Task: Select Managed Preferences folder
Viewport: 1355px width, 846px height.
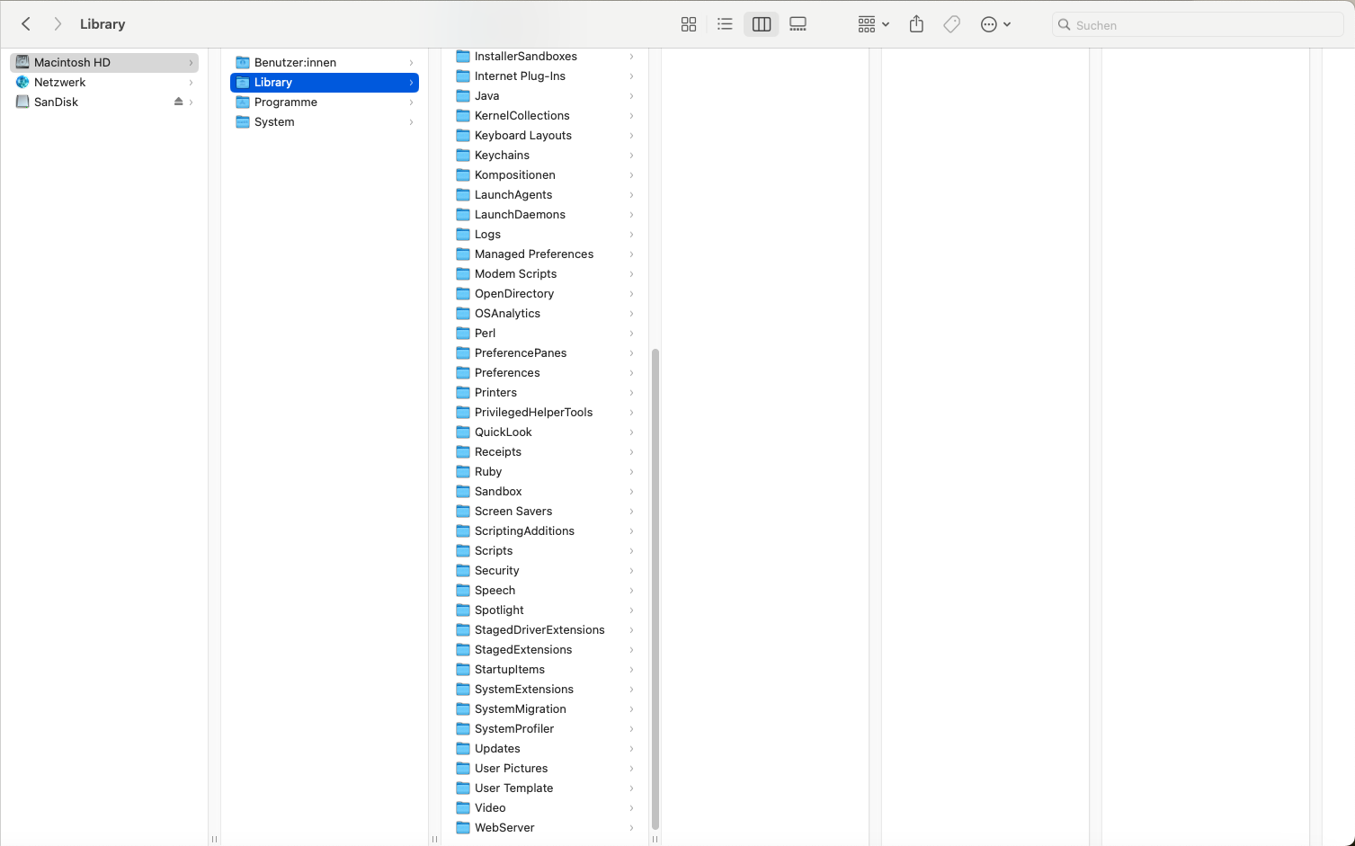Action: click(545, 254)
